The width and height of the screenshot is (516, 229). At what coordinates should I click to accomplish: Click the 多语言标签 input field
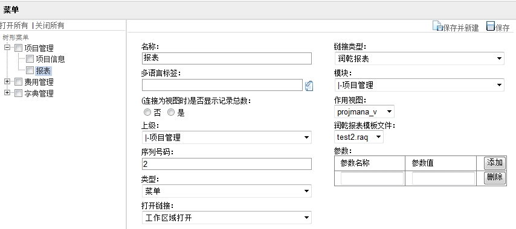pos(222,85)
